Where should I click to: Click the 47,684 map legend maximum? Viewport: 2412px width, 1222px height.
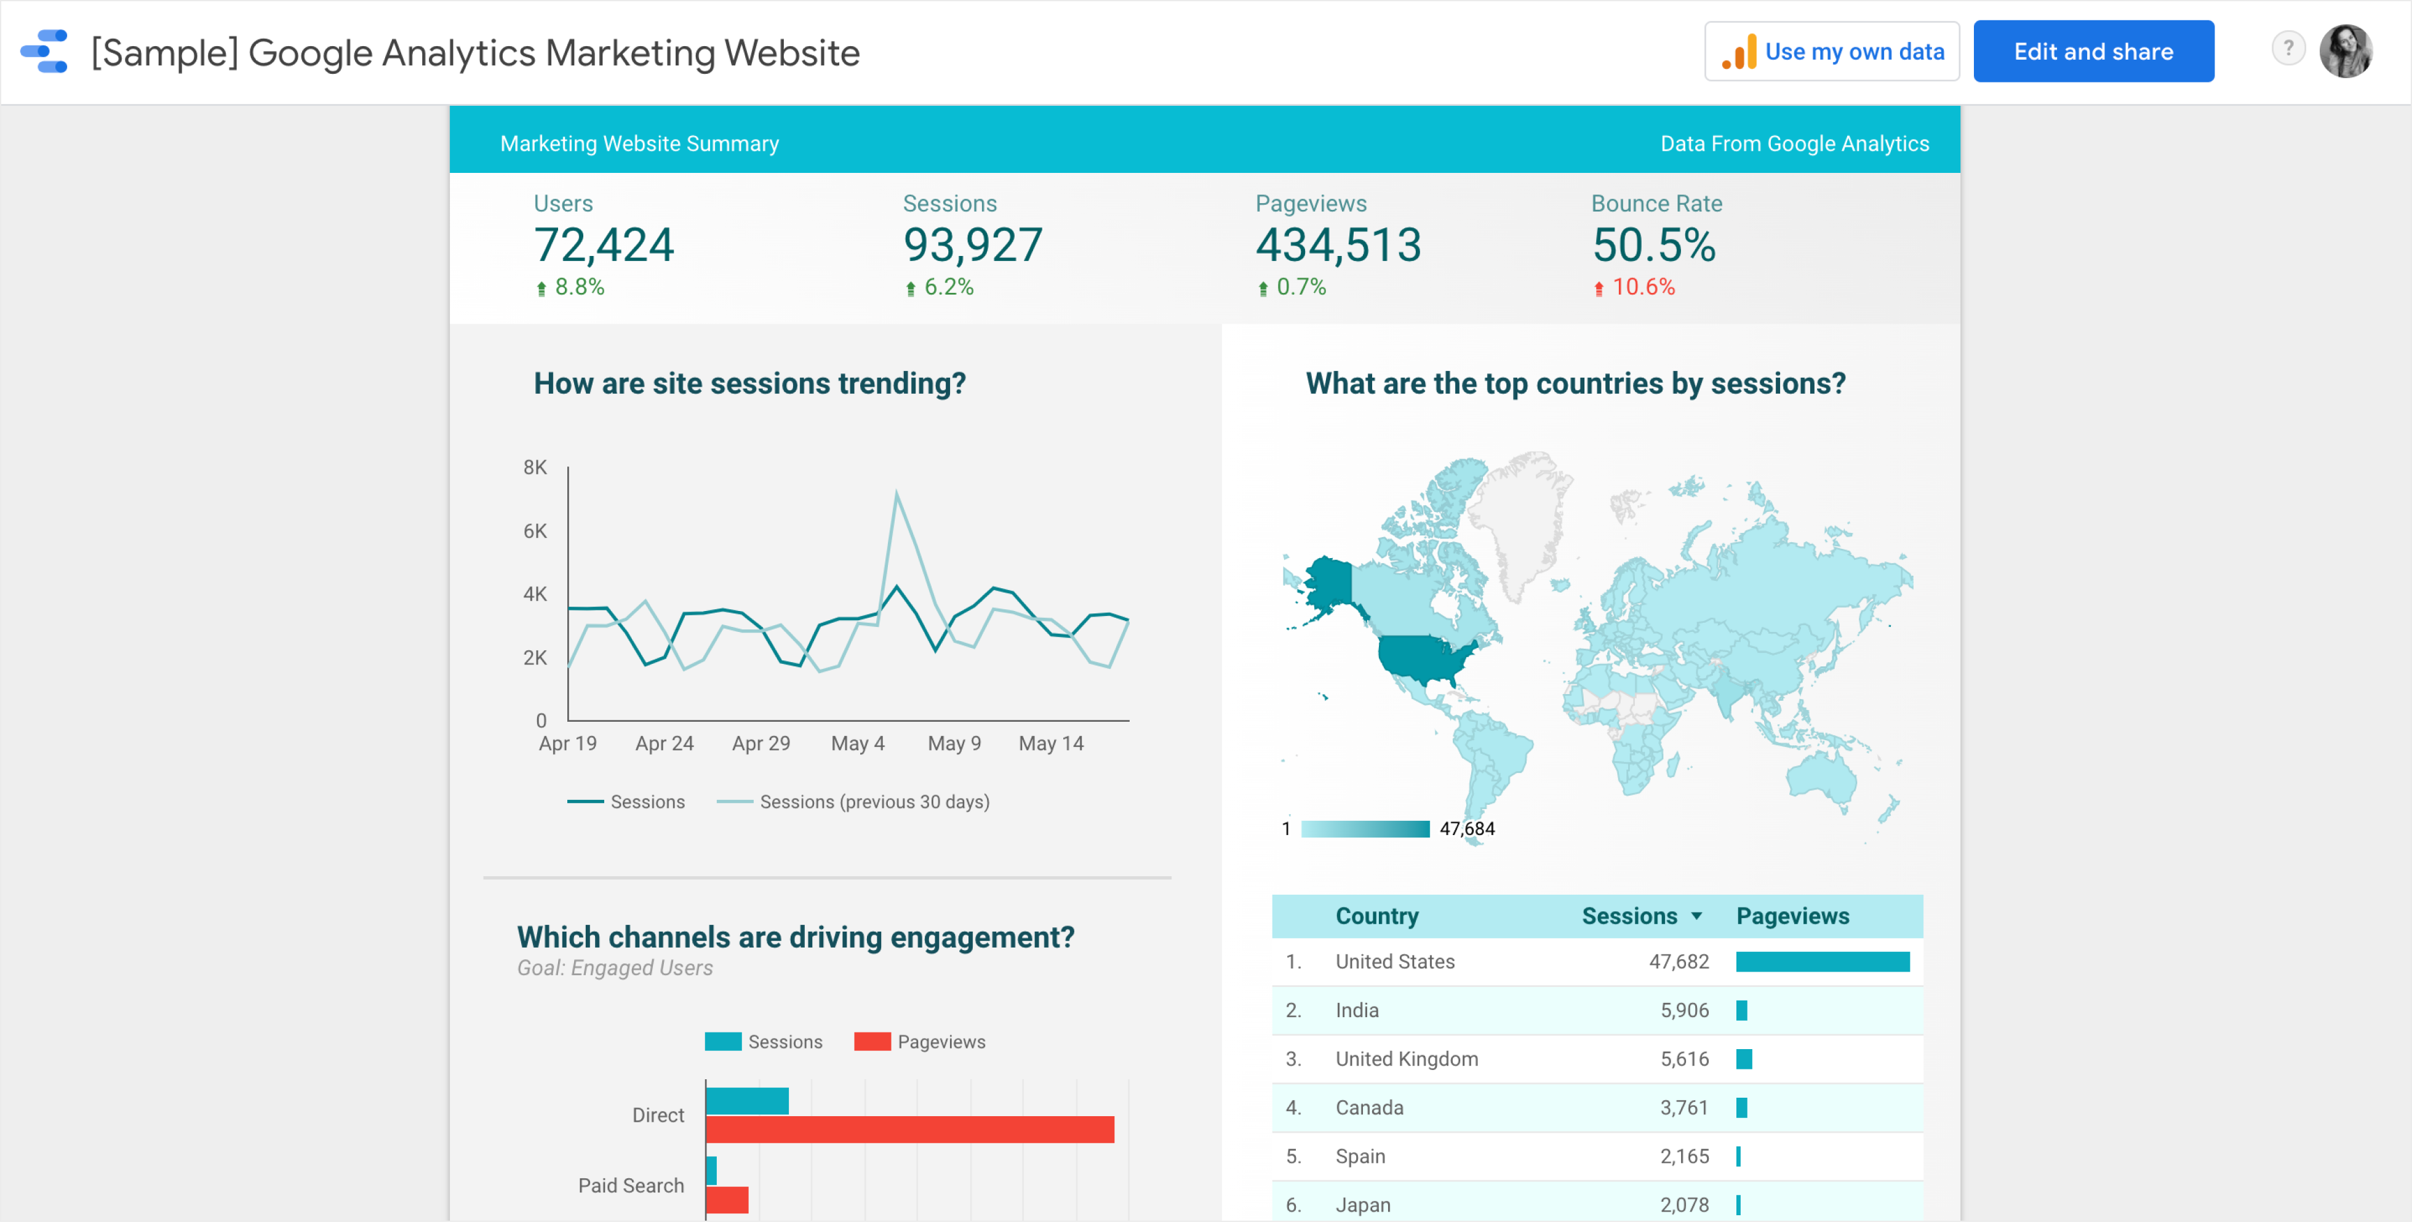click(1468, 829)
